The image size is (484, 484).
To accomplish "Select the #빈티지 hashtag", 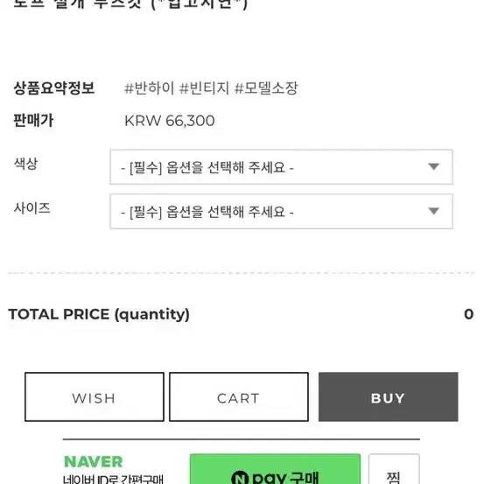I will point(204,88).
